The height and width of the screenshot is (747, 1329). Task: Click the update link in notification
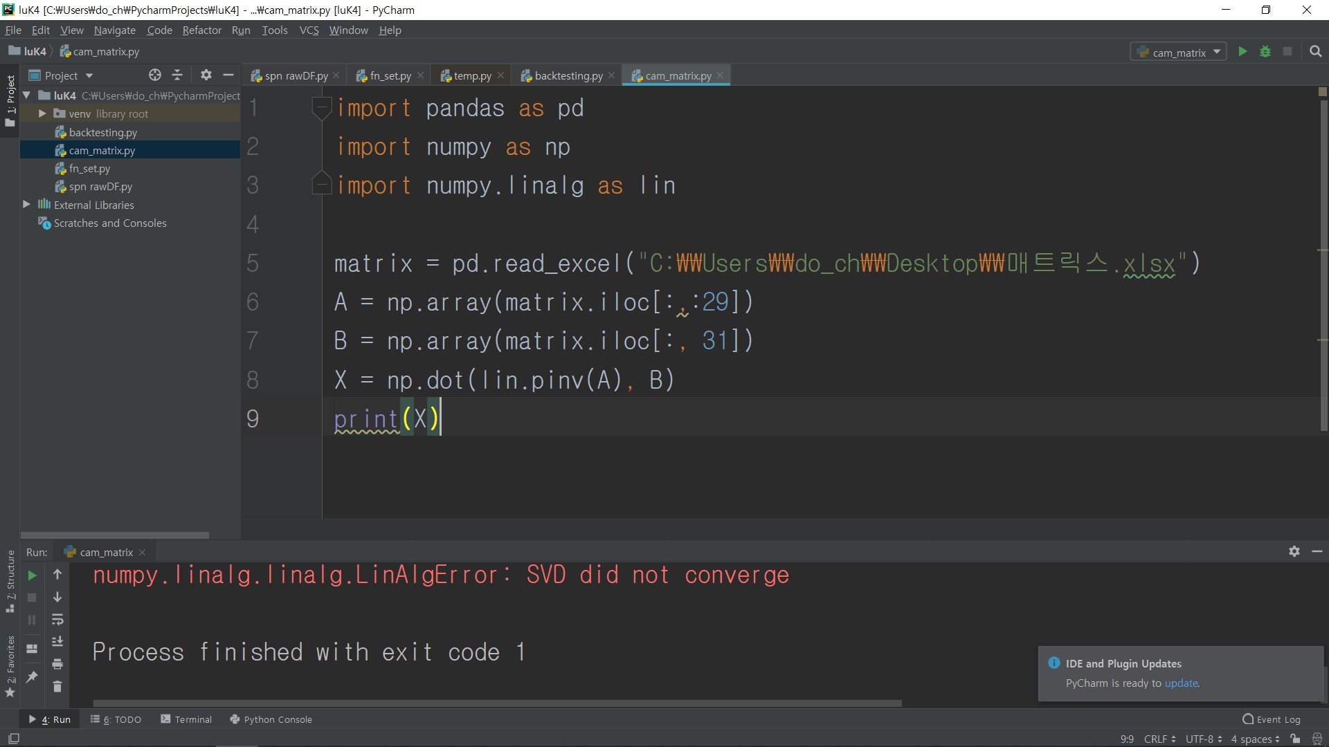coord(1181,683)
